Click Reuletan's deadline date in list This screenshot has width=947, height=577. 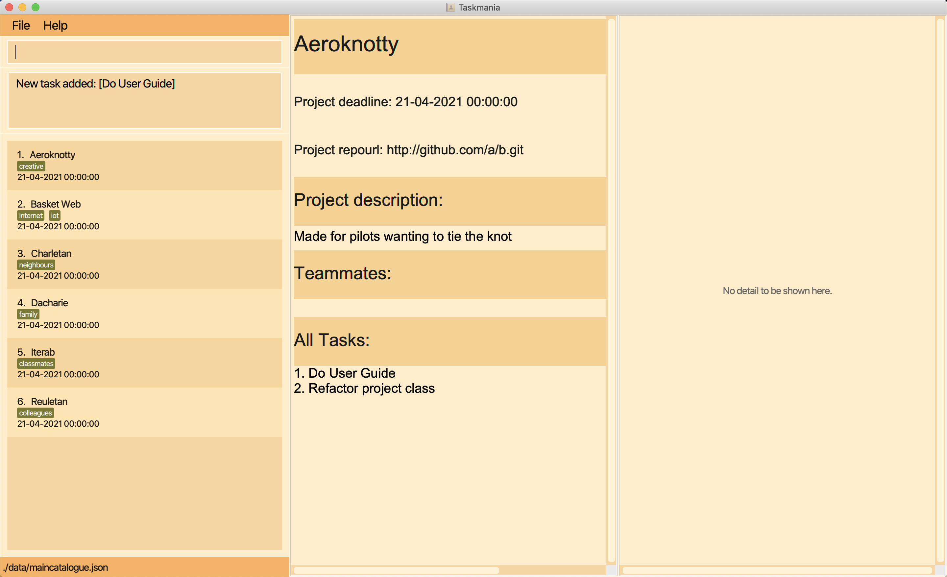[x=58, y=424]
